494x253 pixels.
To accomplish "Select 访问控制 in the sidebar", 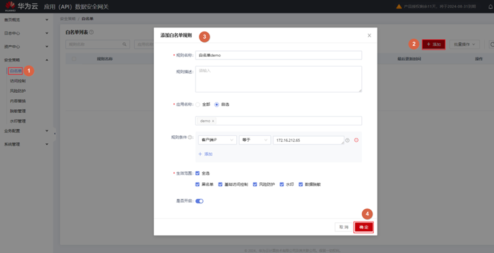I will tap(18, 81).
